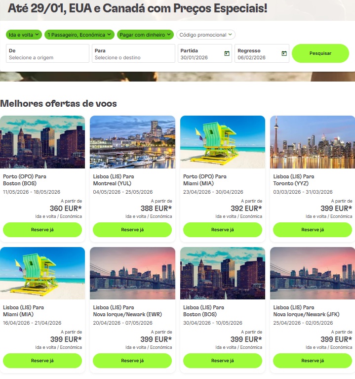This screenshot has height=379, width=355.
Task: Open the Regresso calendar icon
Action: pyautogui.click(x=284, y=53)
